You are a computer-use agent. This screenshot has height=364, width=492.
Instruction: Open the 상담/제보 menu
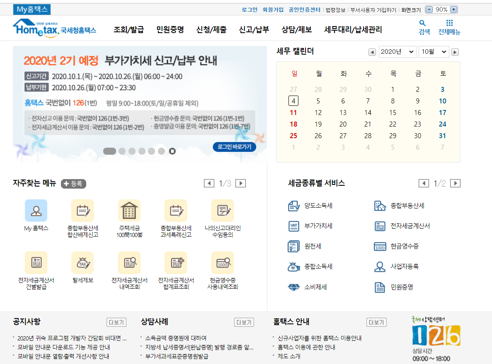[x=296, y=29]
